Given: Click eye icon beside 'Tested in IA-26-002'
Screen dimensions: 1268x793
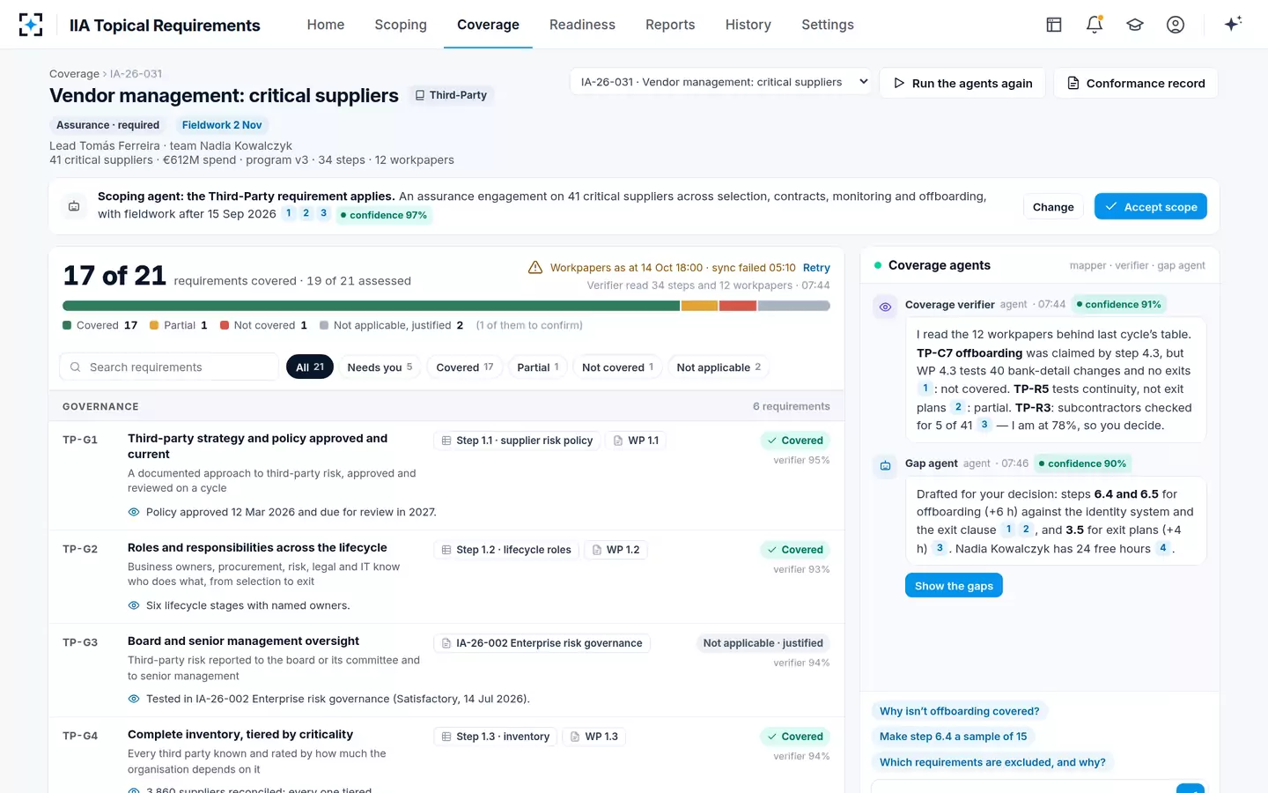Looking at the screenshot, I should coord(134,699).
